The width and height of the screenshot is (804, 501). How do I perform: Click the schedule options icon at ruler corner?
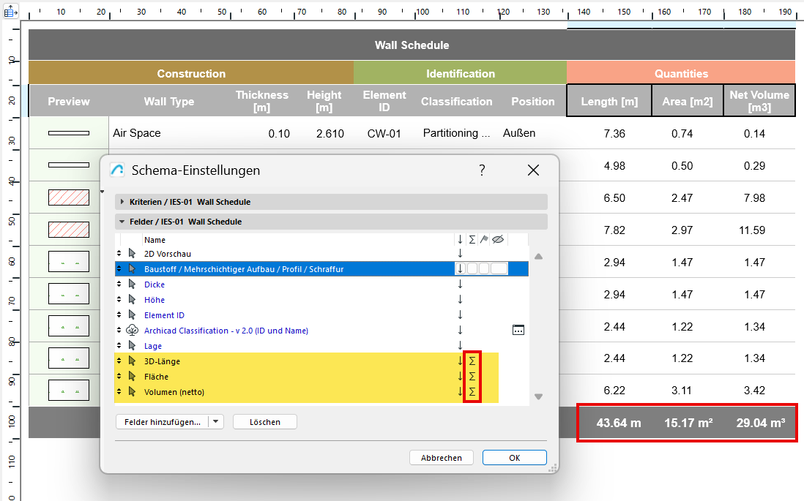(x=10, y=11)
